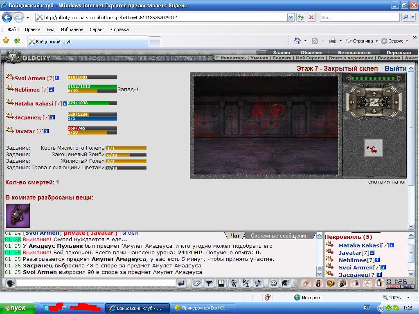Screen dimensions: 419x314
Task: Open the Персонаж menu
Action: pos(399,53)
